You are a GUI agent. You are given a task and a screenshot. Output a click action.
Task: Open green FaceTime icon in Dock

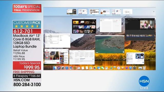point(102,68)
